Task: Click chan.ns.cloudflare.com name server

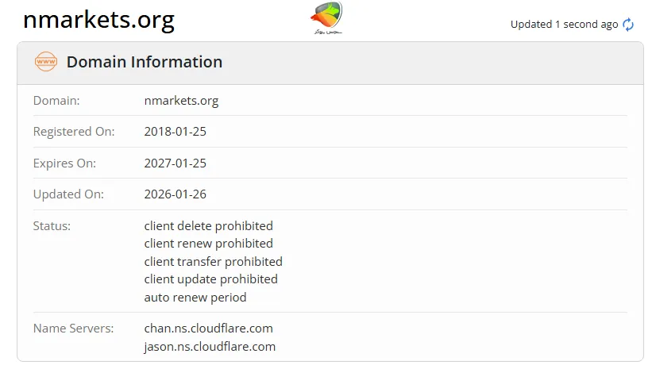Action: point(208,329)
